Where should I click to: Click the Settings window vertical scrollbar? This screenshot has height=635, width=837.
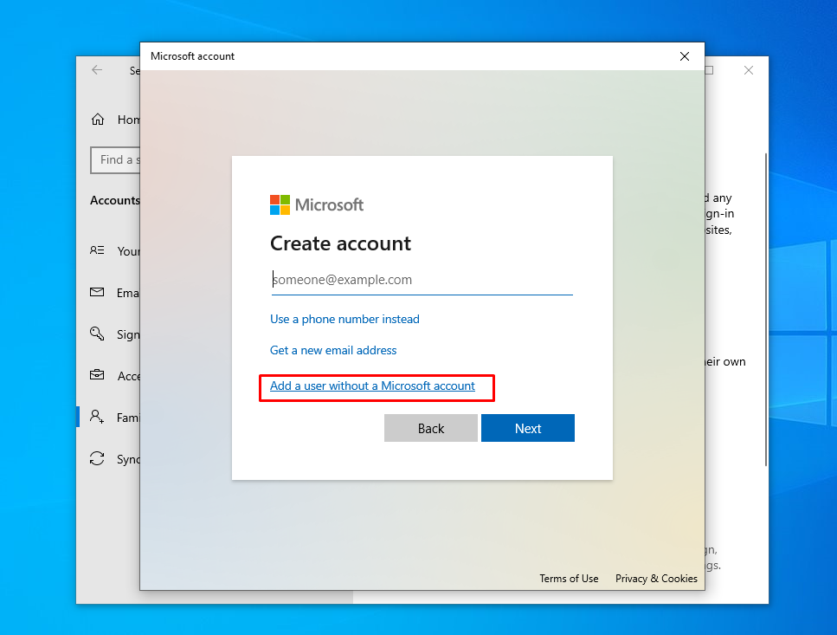(766, 310)
